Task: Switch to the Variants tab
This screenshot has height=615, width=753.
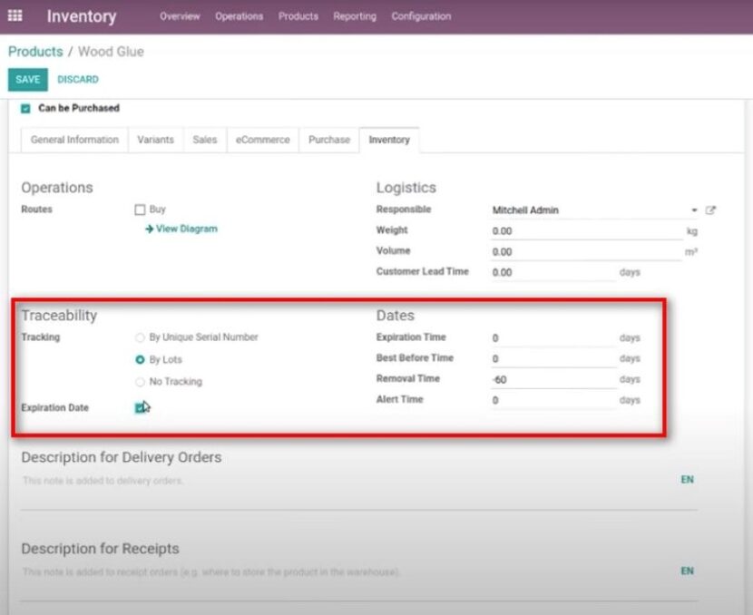Action: coord(155,140)
